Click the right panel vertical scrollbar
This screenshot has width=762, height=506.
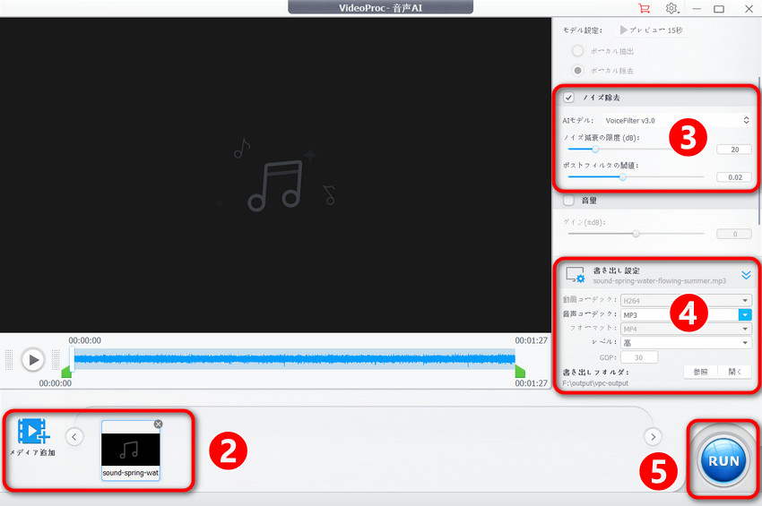point(758,150)
